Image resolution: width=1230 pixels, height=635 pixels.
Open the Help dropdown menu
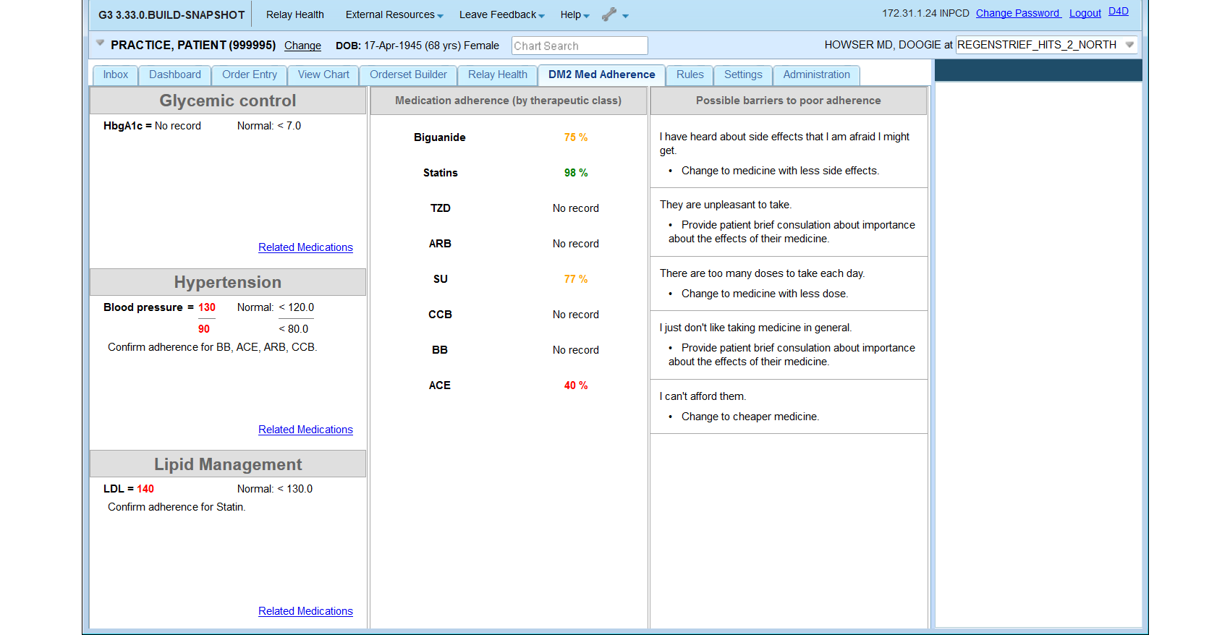point(574,14)
